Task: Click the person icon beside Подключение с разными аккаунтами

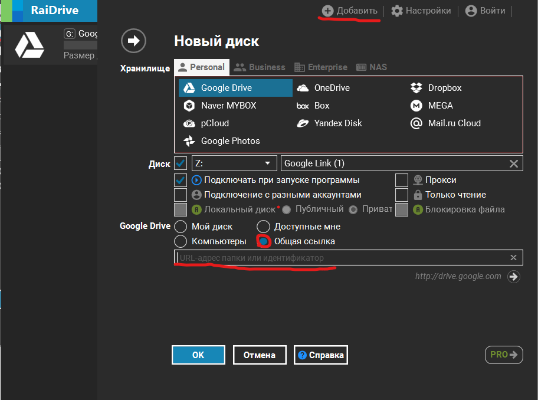Action: pos(196,195)
